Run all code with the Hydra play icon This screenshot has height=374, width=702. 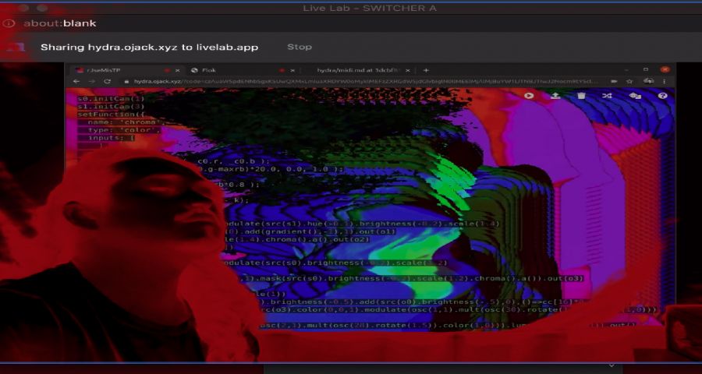point(529,96)
